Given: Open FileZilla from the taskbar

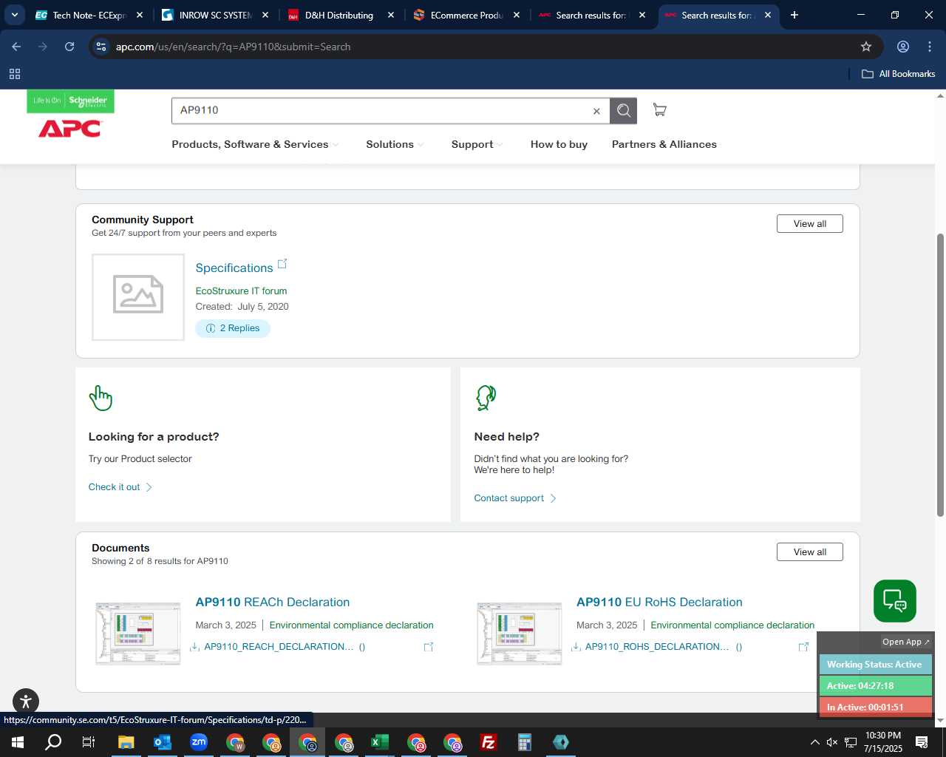Looking at the screenshot, I should point(488,742).
